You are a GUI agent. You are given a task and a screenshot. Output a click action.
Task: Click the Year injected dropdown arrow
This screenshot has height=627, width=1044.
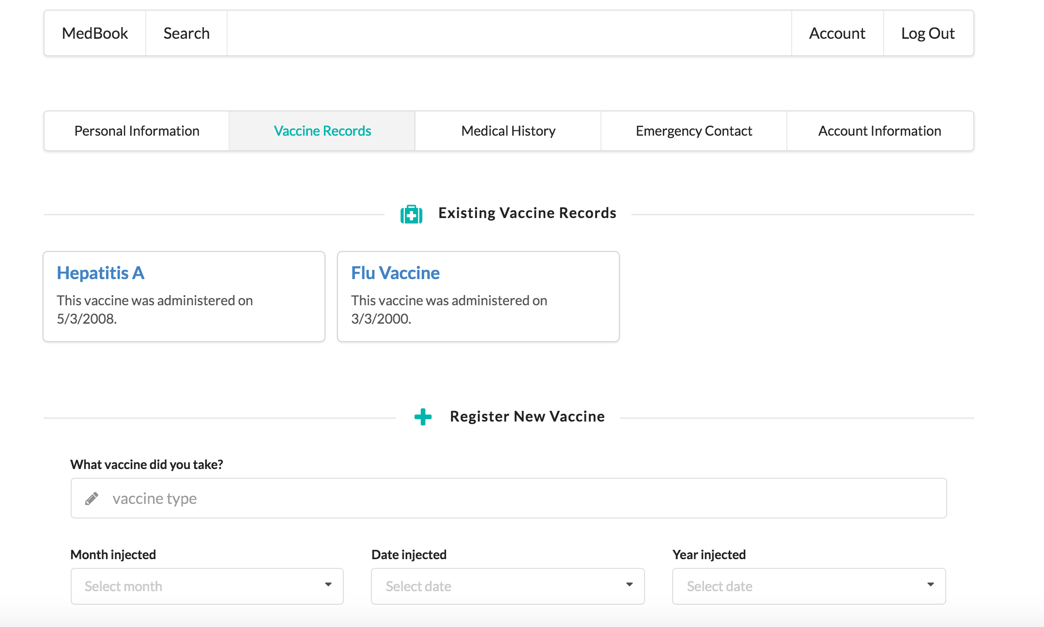[x=931, y=585]
